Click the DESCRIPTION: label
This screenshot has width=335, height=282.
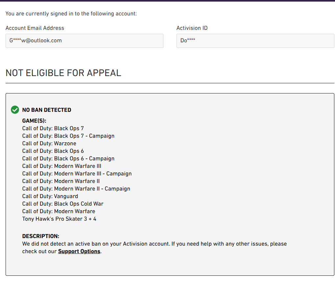pos(40,236)
